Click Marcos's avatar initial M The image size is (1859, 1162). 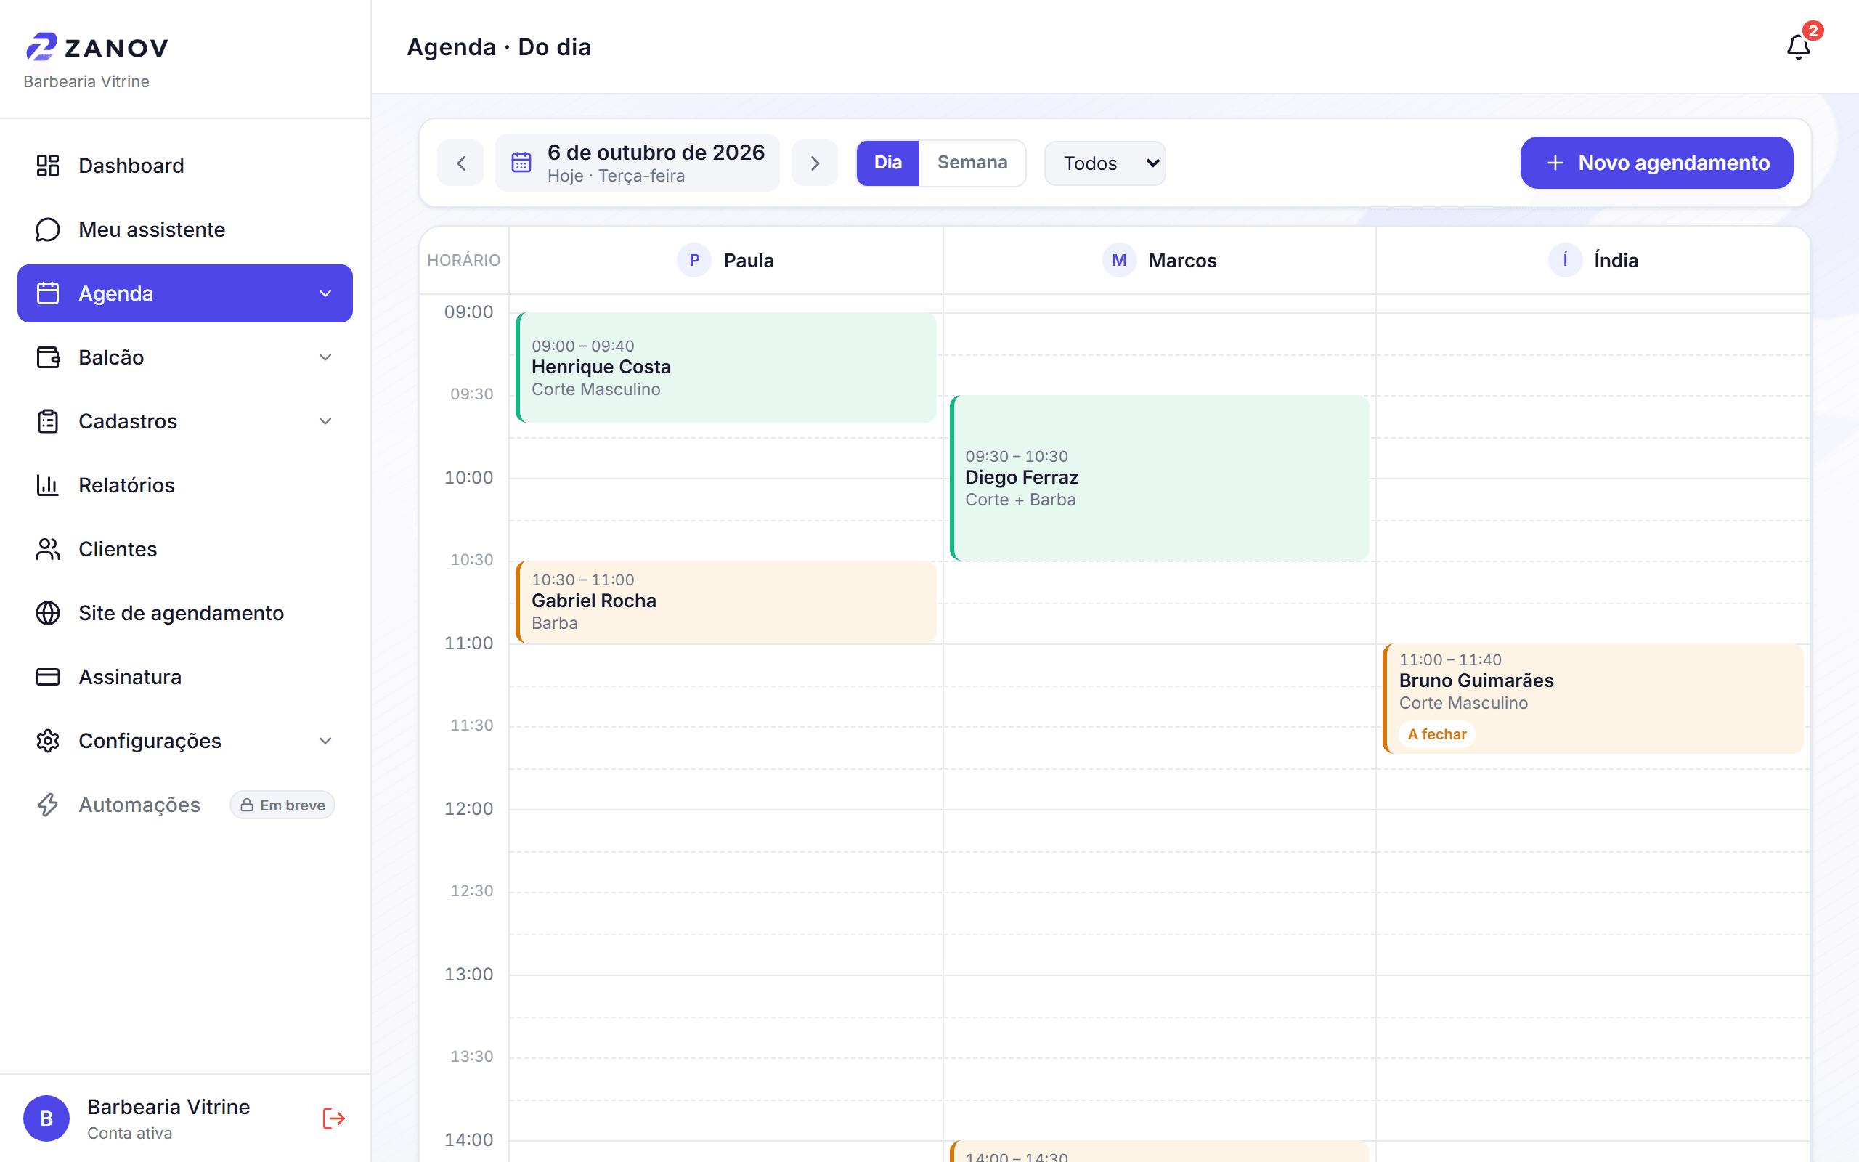(x=1119, y=260)
